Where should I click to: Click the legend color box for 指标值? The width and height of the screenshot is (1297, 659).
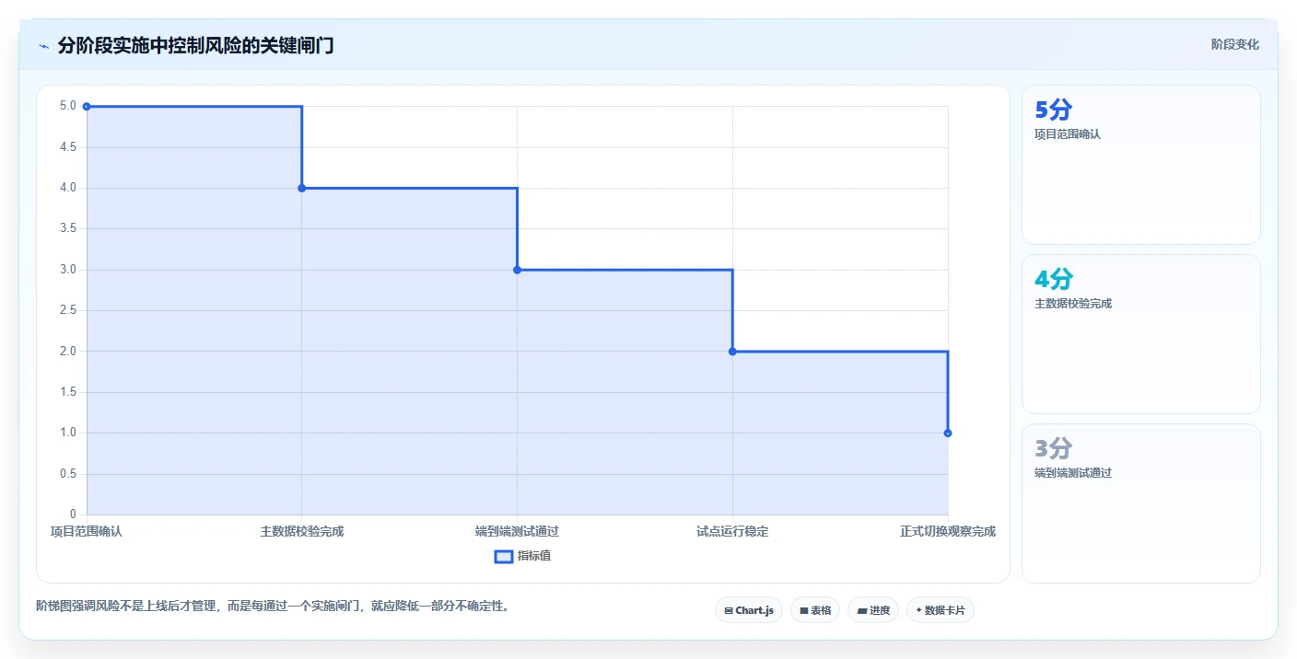(504, 556)
